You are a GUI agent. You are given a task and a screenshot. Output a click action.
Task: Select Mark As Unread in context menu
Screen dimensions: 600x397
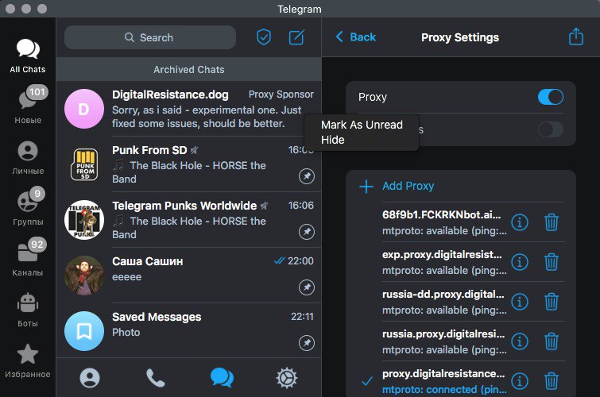(362, 125)
